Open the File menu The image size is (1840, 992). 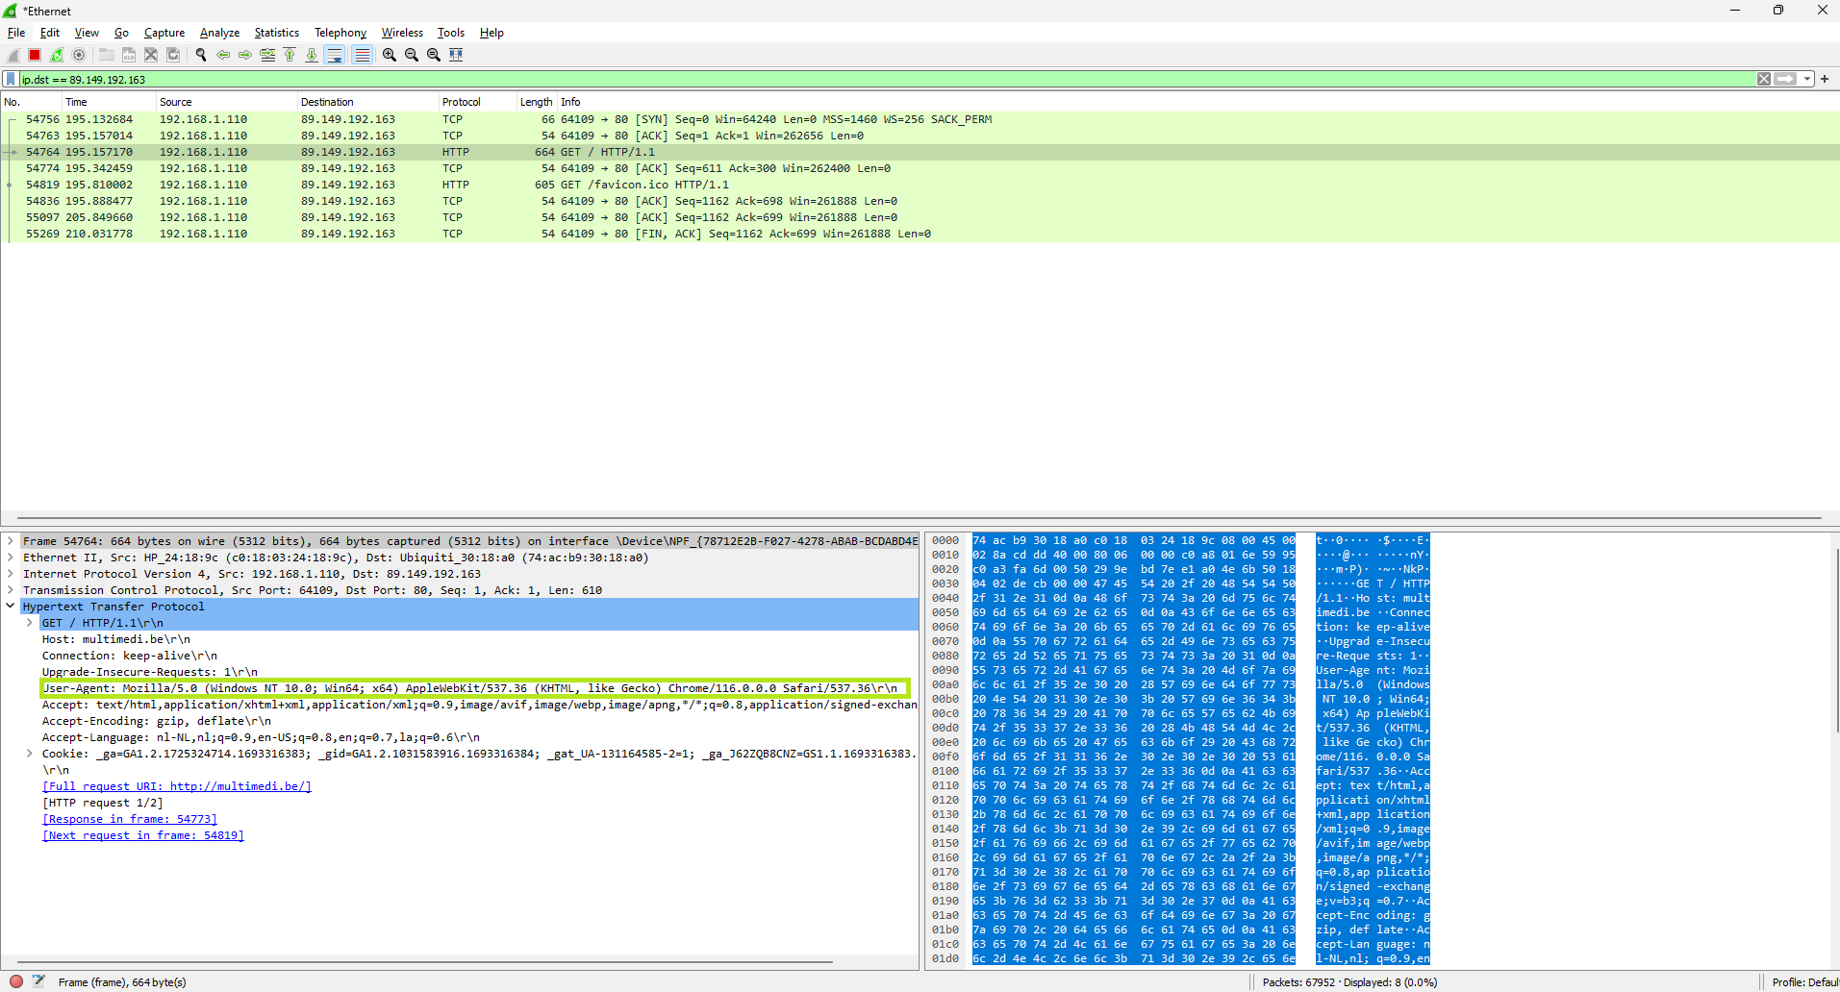click(x=16, y=33)
